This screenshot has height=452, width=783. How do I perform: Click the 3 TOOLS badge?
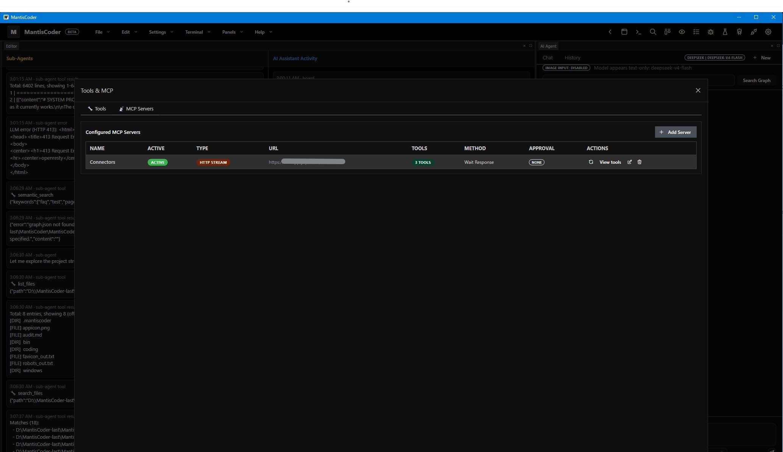(423, 162)
